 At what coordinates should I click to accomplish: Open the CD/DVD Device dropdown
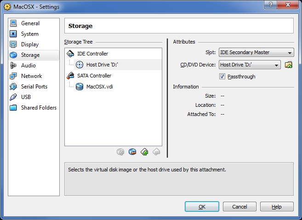(250, 65)
